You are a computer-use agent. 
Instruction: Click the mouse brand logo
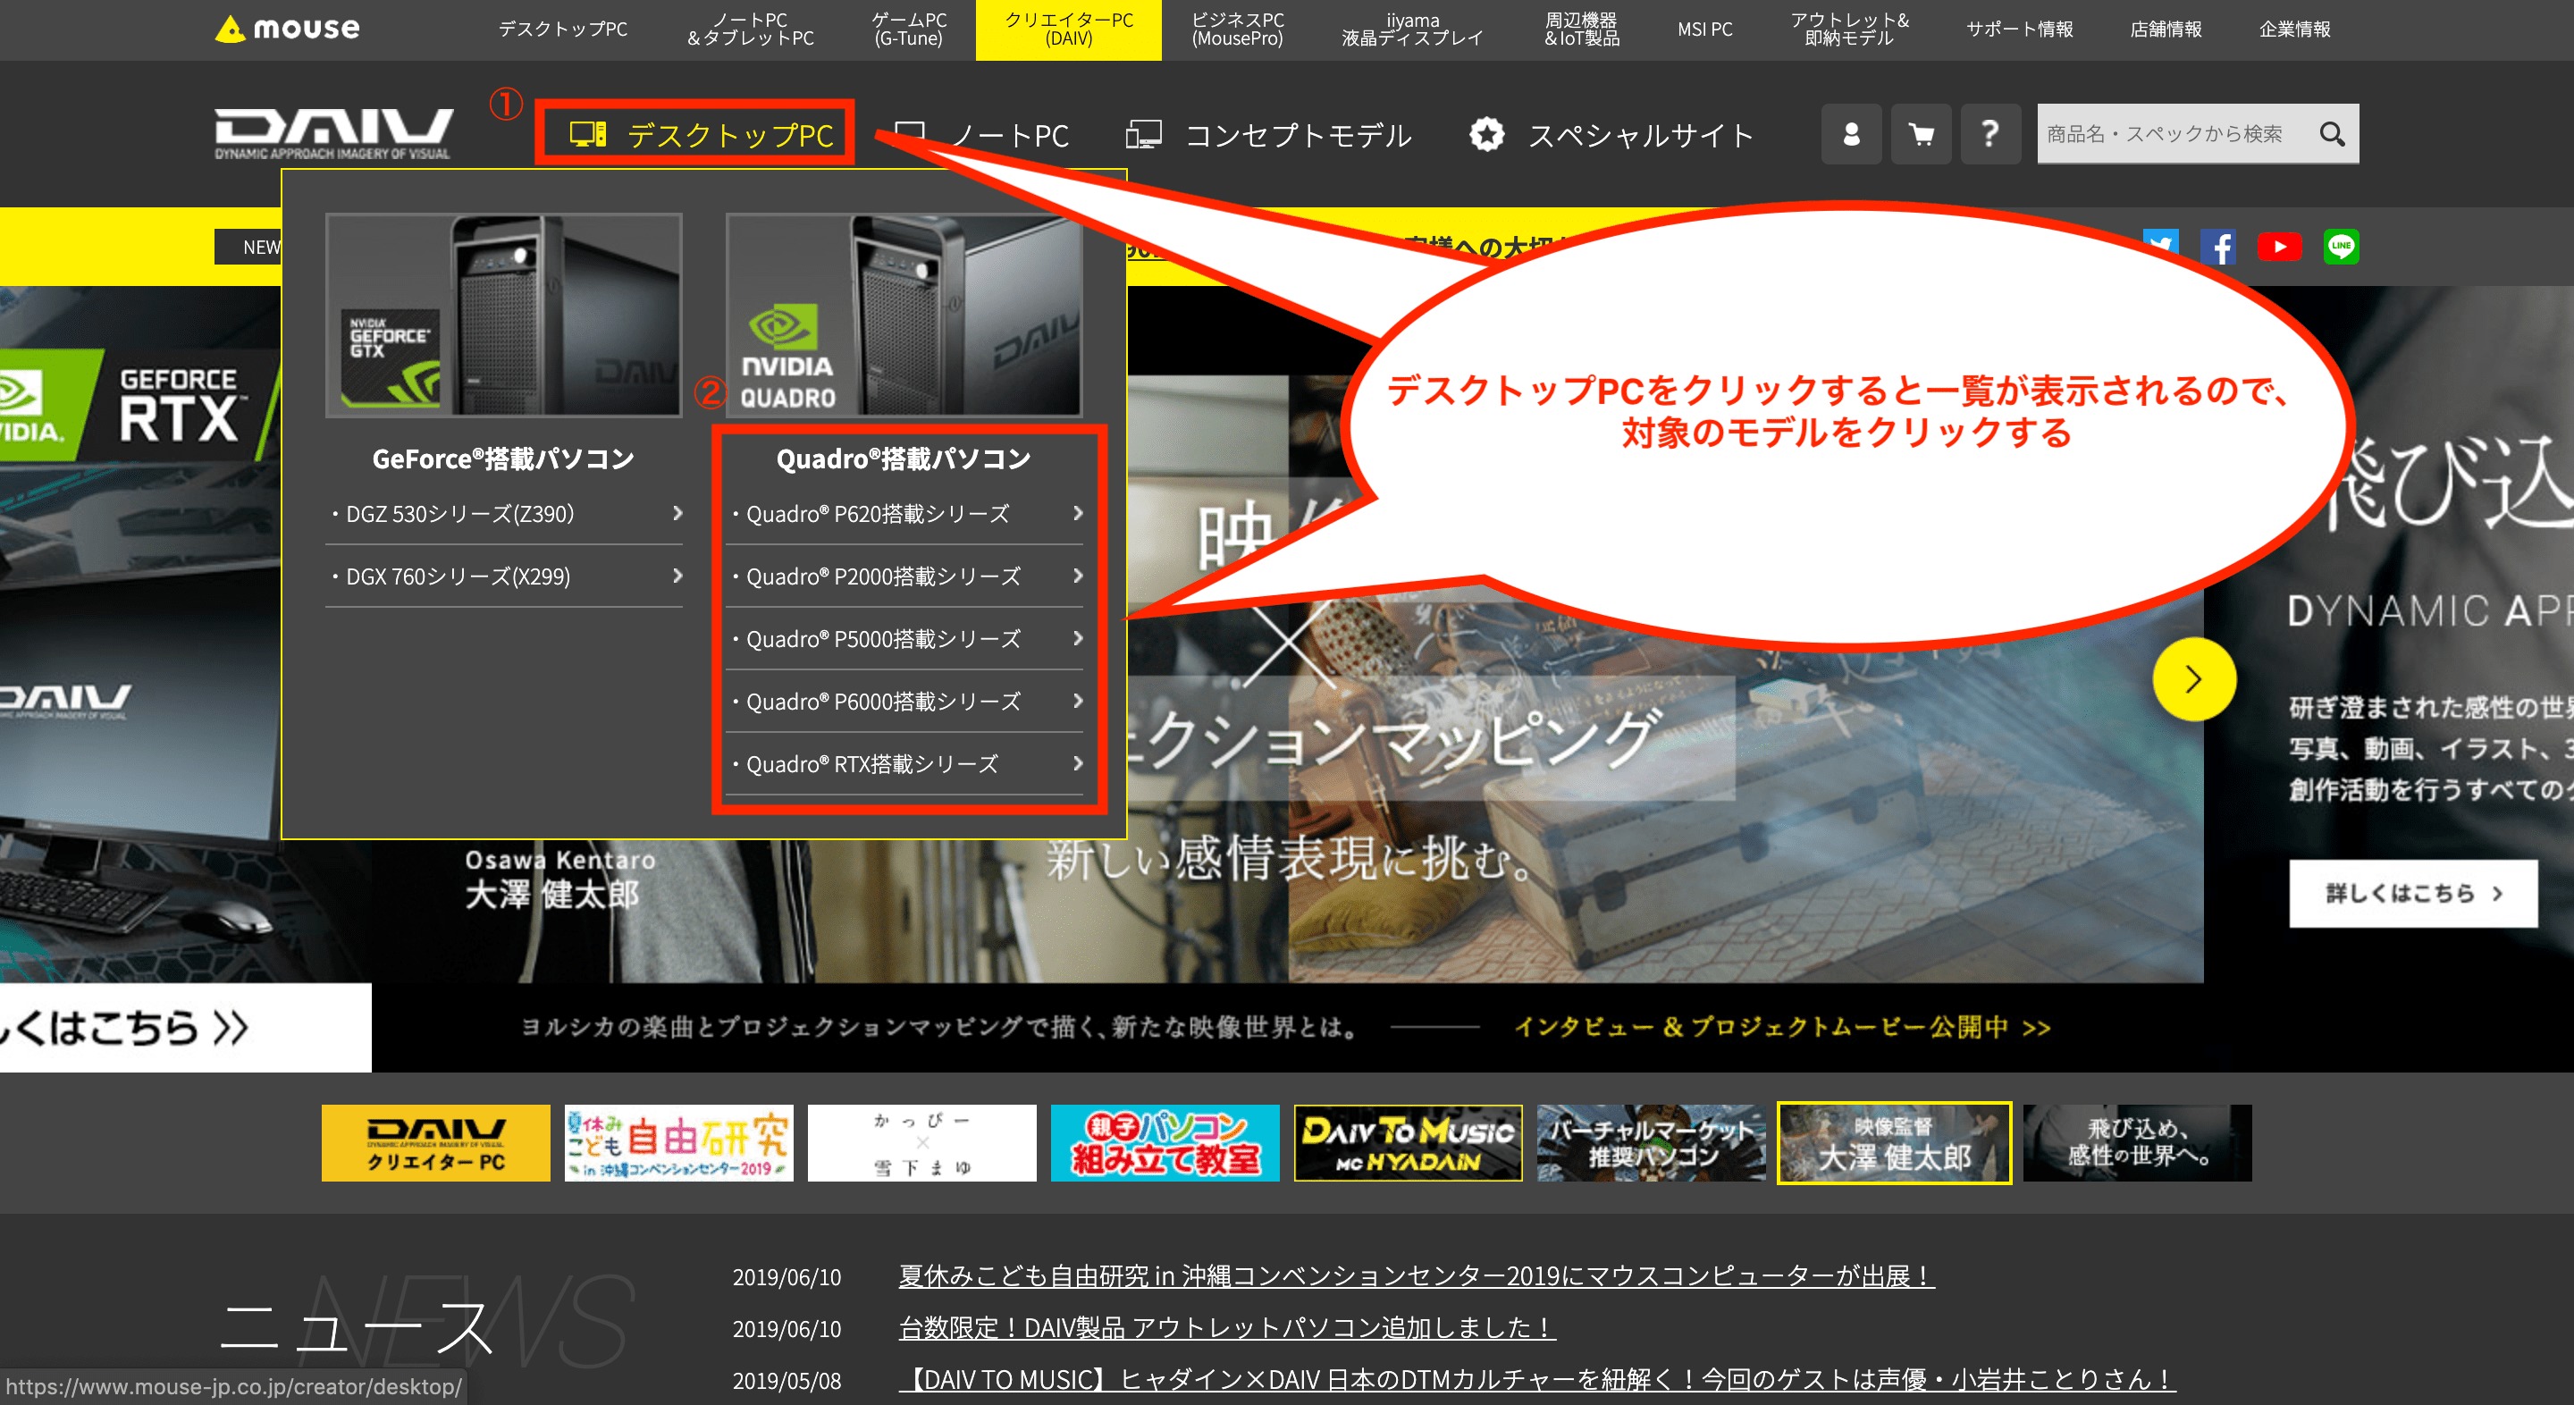[x=288, y=29]
